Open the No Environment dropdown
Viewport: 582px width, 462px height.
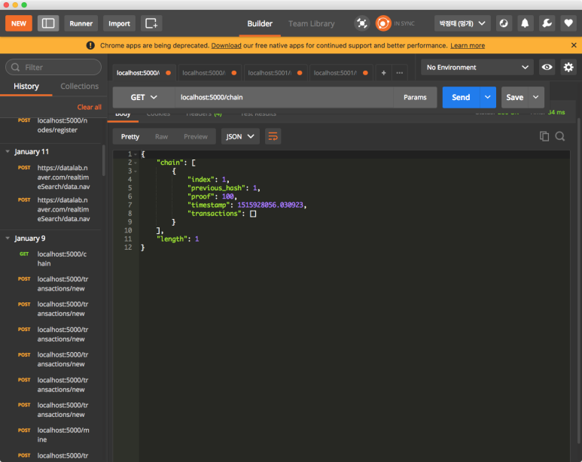[x=477, y=67]
